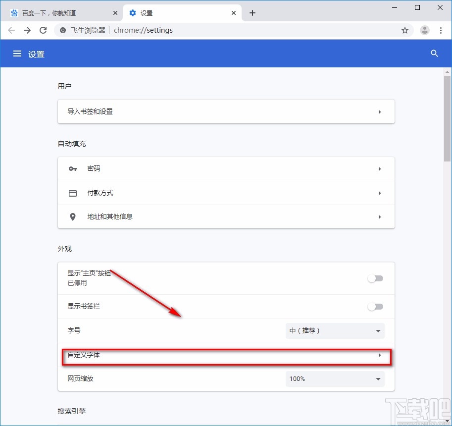
Task: Open Chrome's three-dot menu
Action: pos(441,30)
